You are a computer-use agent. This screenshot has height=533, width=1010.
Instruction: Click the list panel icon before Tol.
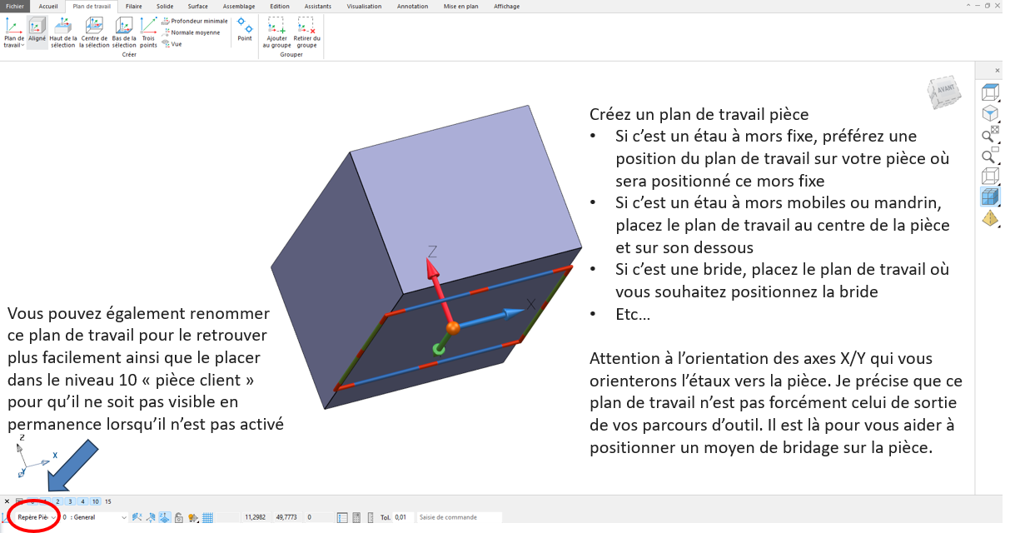342,517
